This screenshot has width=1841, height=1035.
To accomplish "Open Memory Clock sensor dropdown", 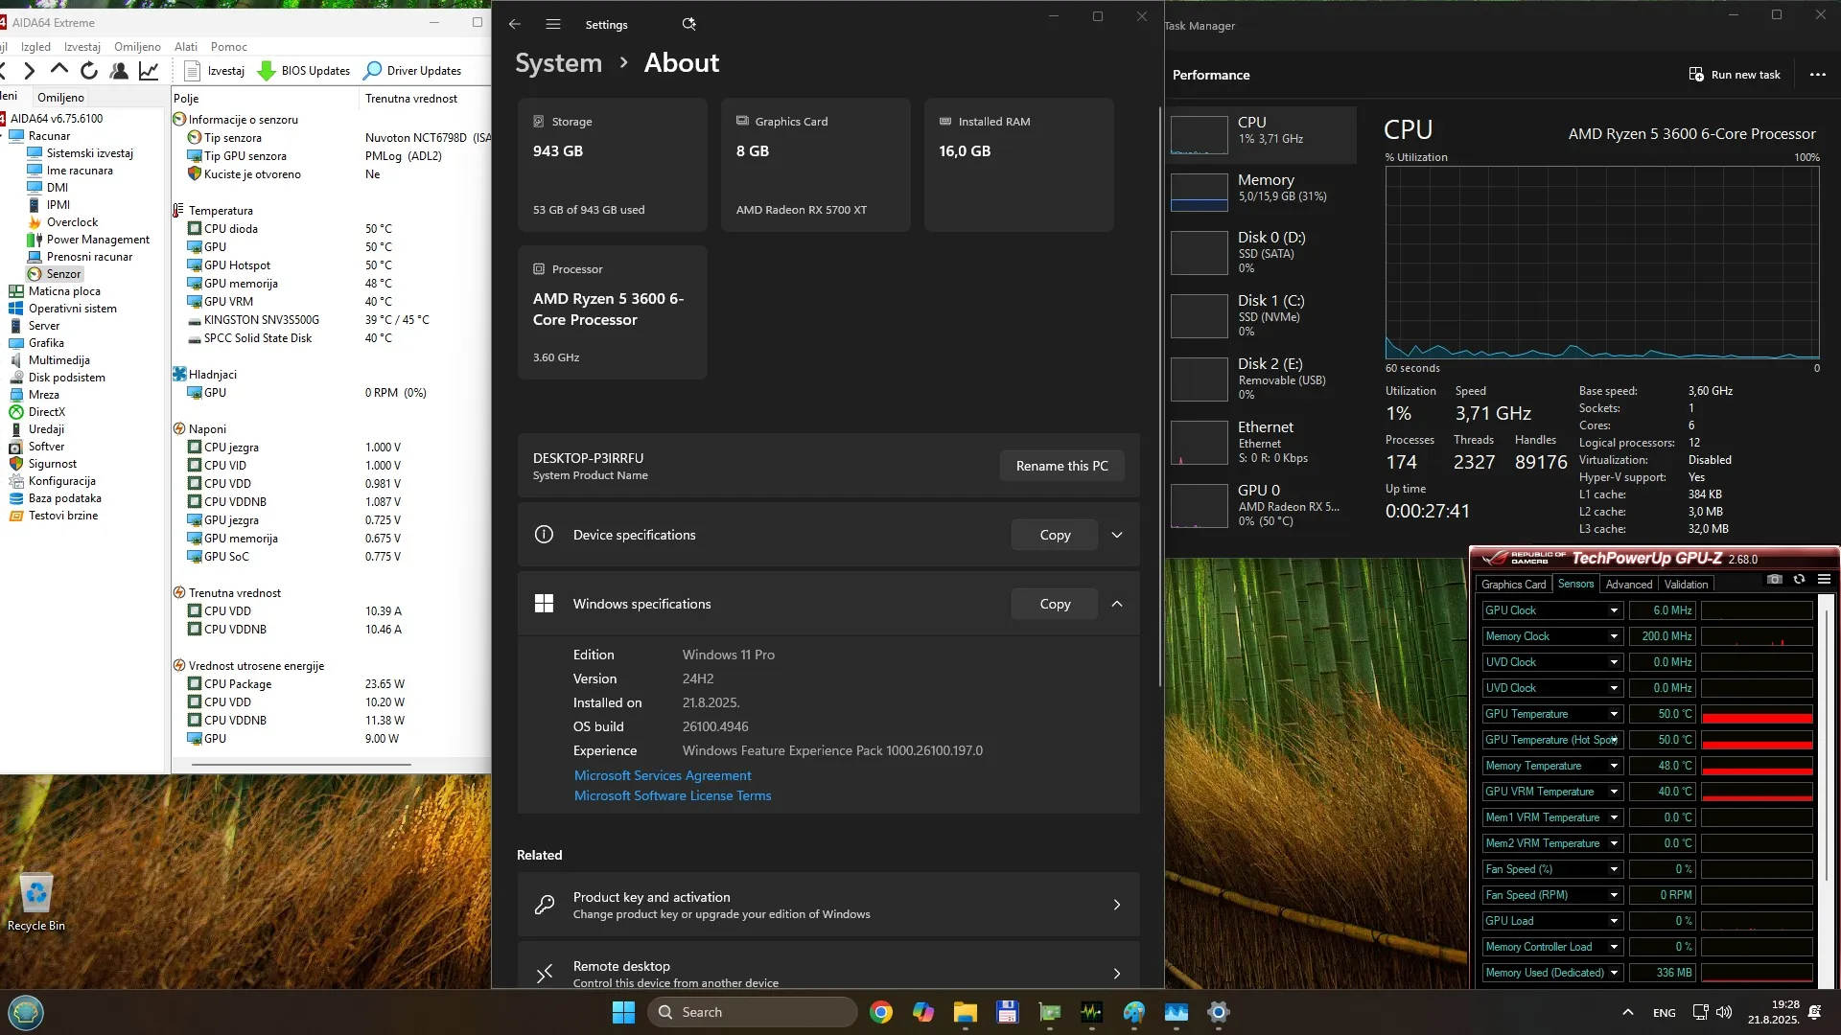I will [1614, 636].
